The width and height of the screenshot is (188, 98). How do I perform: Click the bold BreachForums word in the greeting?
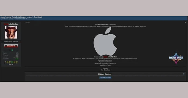click(x=103, y=25)
